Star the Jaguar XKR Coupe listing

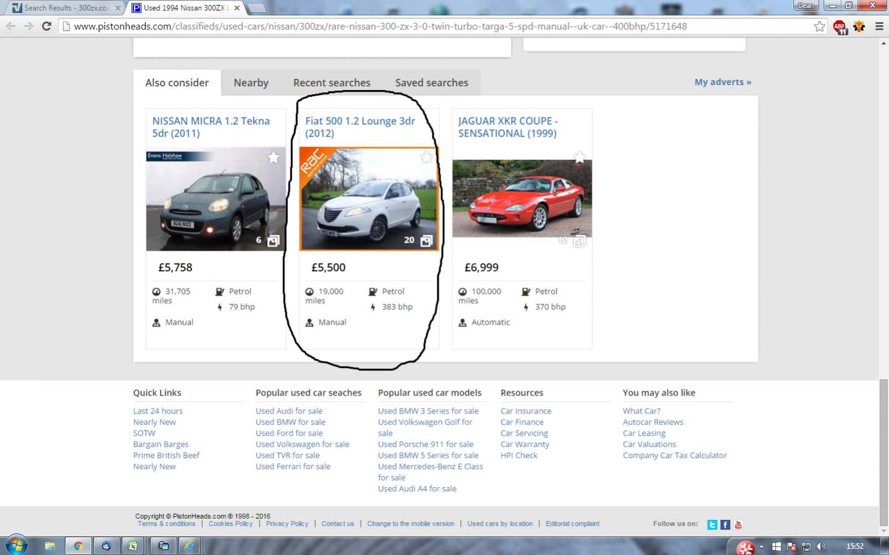(579, 157)
